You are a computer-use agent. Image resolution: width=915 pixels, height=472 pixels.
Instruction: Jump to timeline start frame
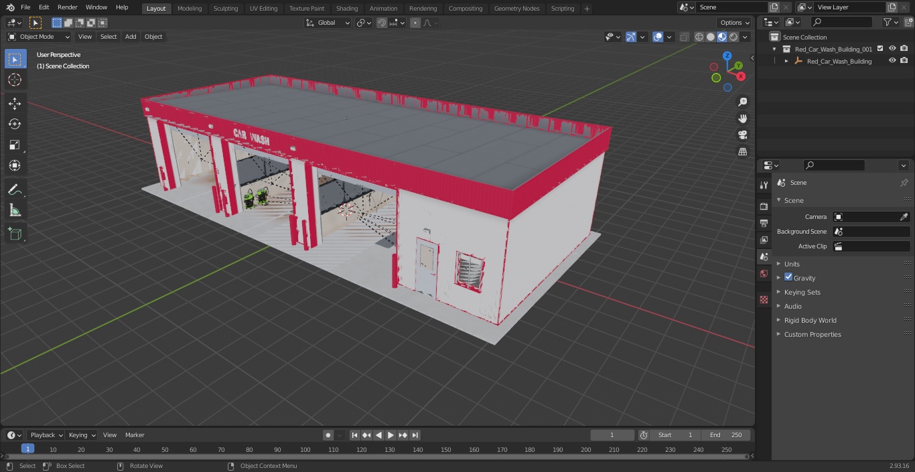pyautogui.click(x=355, y=435)
